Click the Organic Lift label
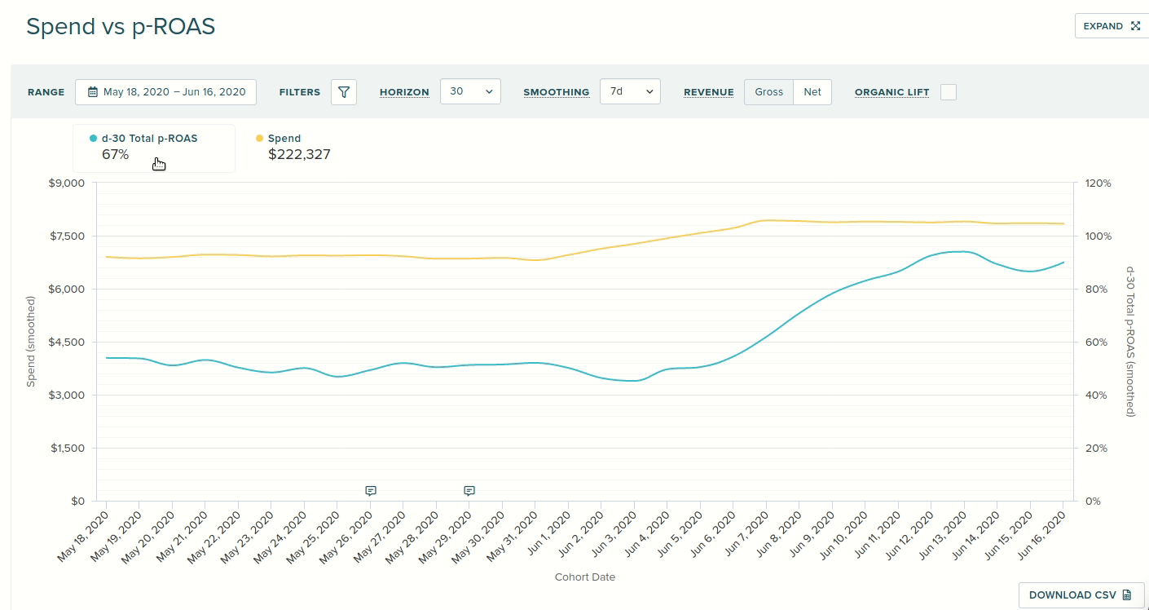Viewport: 1149px width, 610px height. pyautogui.click(x=891, y=92)
